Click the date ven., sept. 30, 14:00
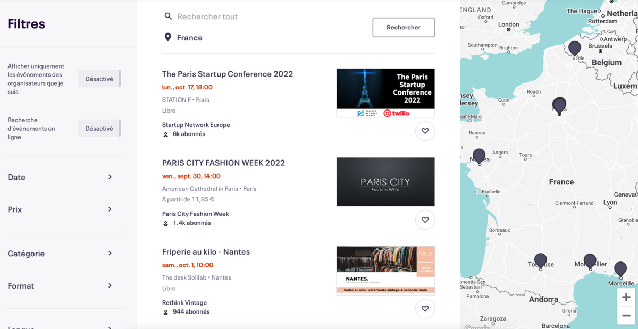This screenshot has width=638, height=329. coord(191,176)
